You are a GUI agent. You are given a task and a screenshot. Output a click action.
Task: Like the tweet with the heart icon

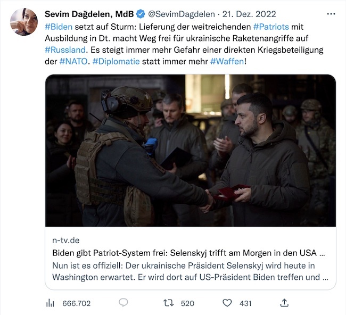[x=227, y=303]
